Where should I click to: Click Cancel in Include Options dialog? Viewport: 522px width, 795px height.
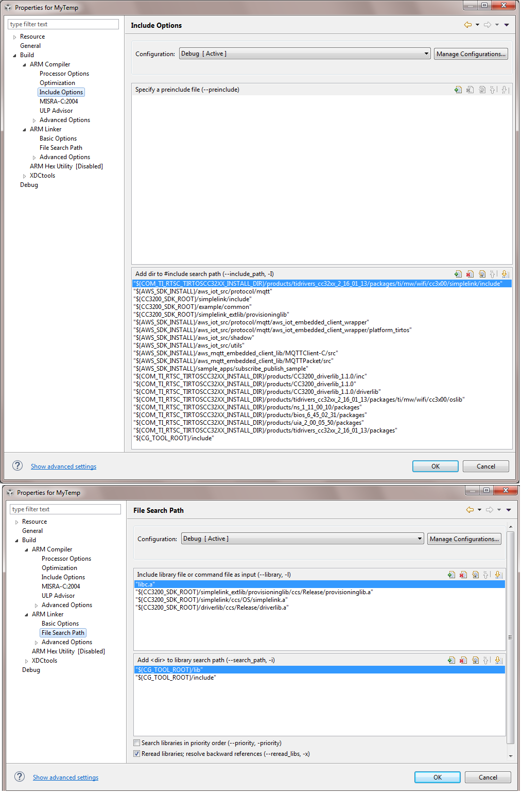pyautogui.click(x=486, y=466)
